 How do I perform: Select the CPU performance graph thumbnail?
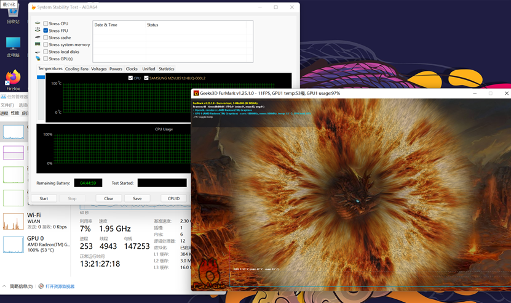[x=14, y=132]
